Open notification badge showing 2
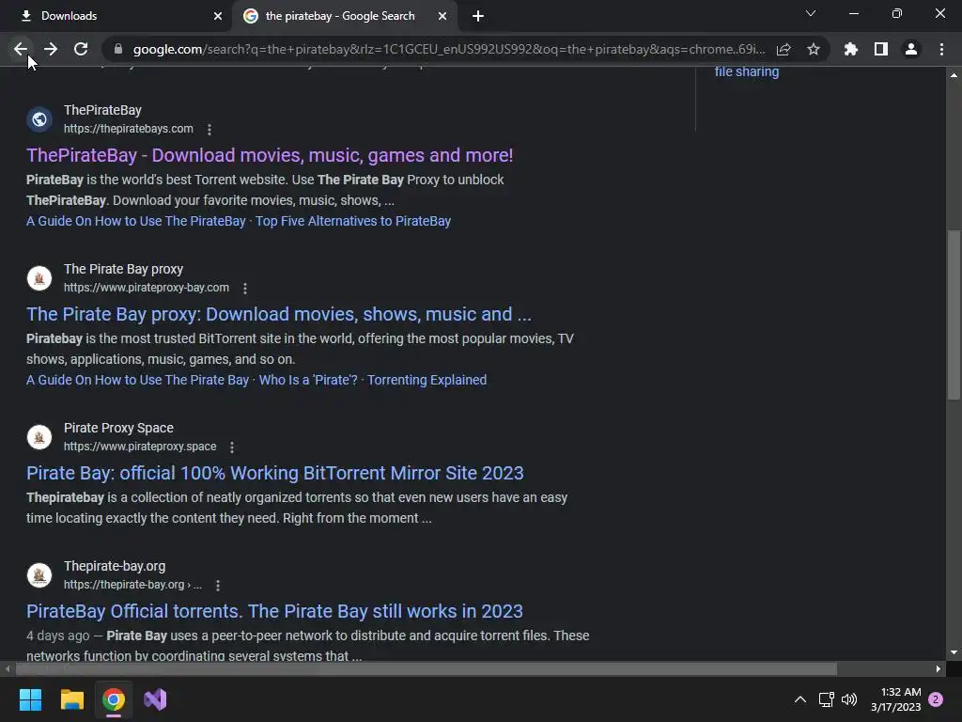Viewport: 962px width, 722px height. coord(936,699)
